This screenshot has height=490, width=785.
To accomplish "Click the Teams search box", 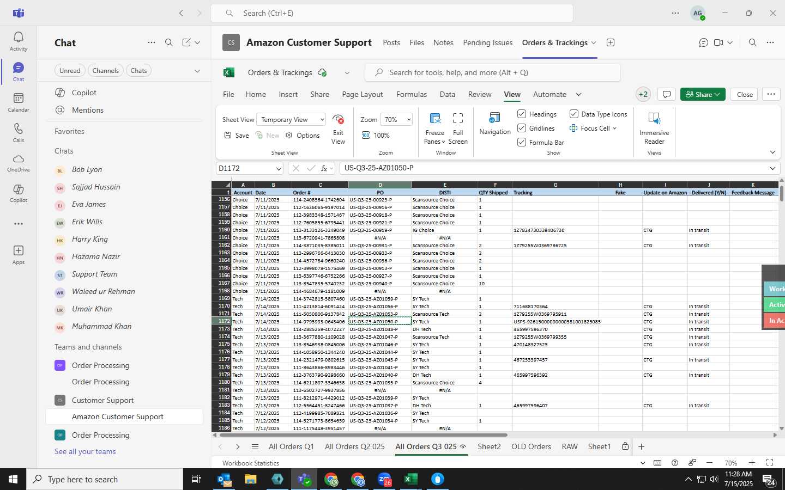I will pyautogui.click(x=392, y=13).
